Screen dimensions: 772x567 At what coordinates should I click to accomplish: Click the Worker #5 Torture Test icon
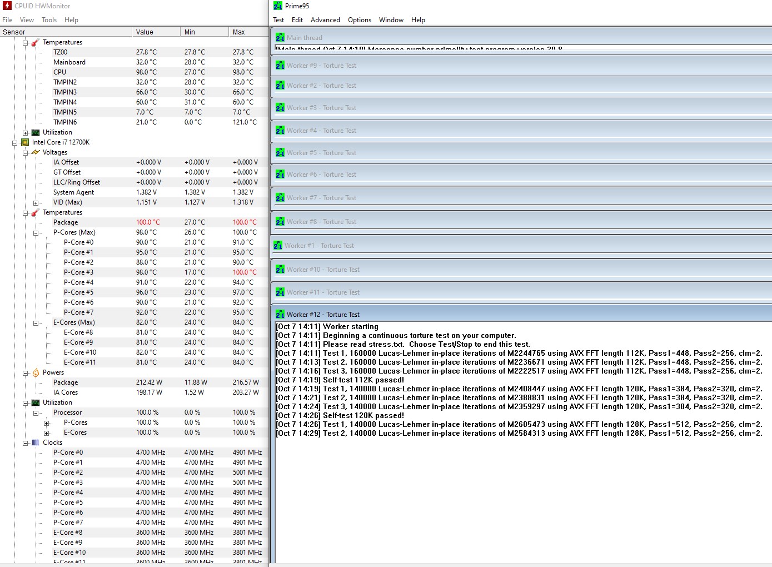tap(280, 153)
